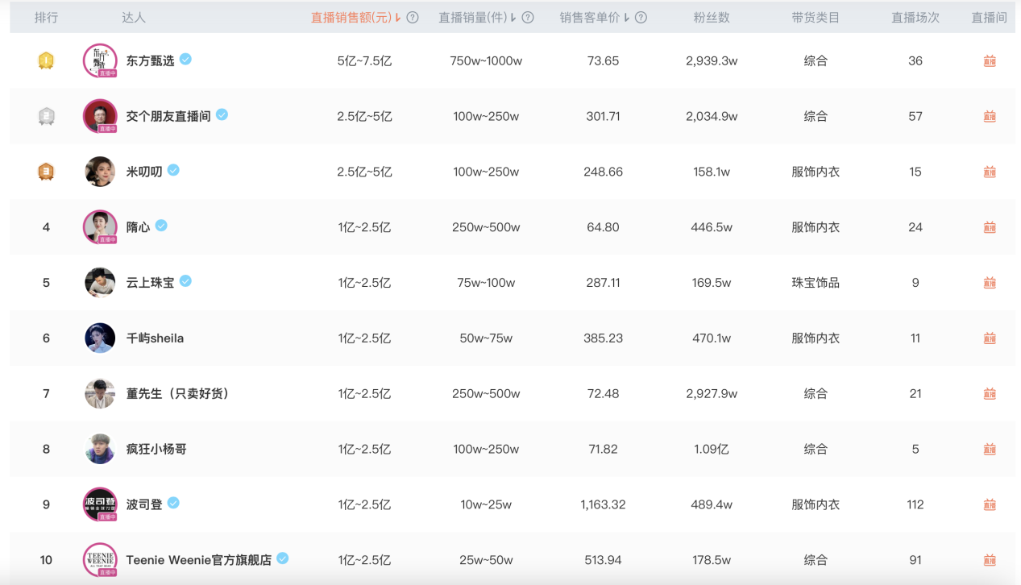1021x585 pixels.
Task: Open live room icon for 千屿sheila
Action: [989, 338]
